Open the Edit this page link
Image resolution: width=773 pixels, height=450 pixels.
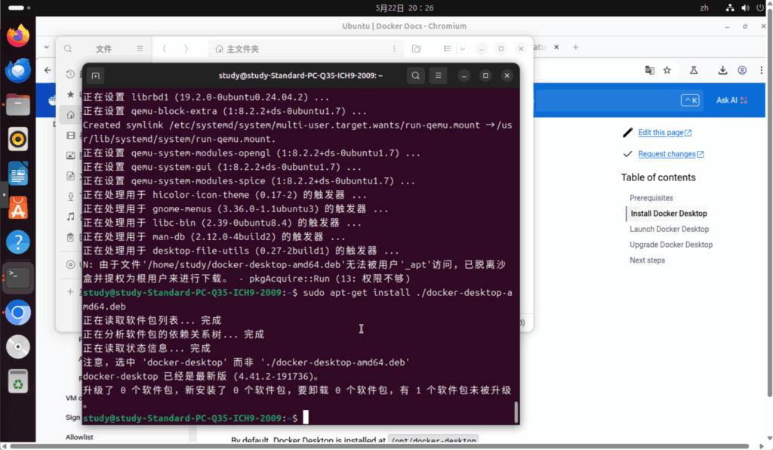664,132
